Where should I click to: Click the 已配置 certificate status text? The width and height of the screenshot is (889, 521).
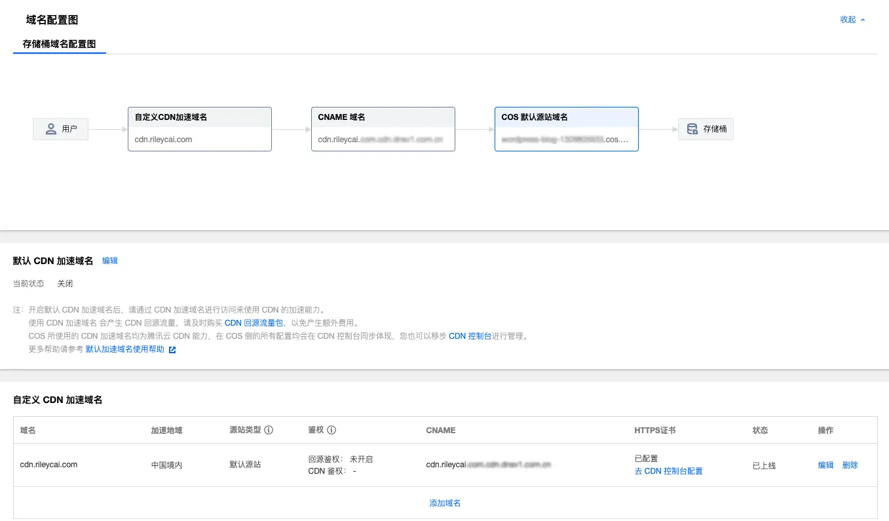tap(647, 459)
